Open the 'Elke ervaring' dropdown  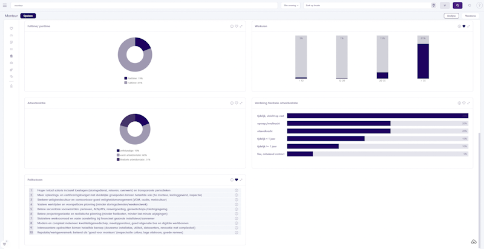click(291, 5)
